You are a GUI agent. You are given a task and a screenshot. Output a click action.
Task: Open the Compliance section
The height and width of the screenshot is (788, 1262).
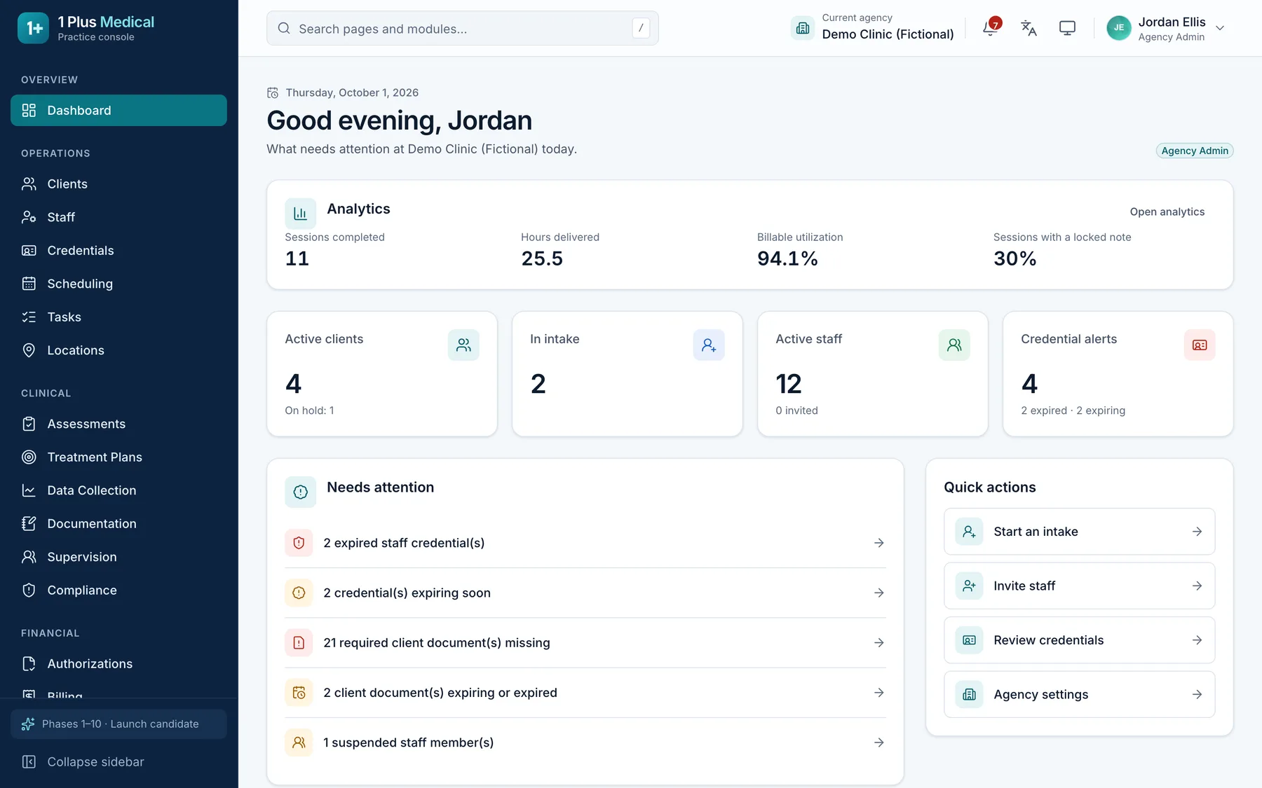click(x=119, y=590)
